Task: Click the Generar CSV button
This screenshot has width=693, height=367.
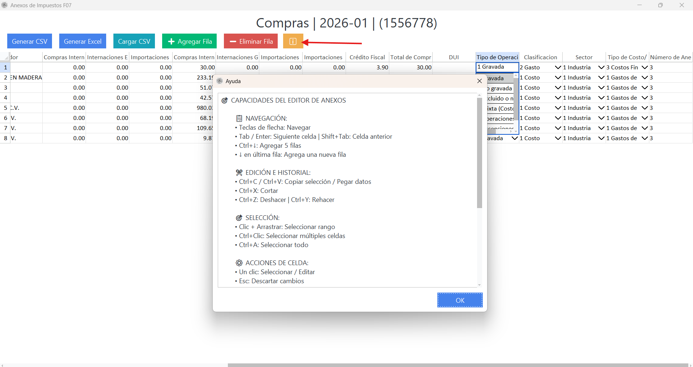Action: coord(30,41)
